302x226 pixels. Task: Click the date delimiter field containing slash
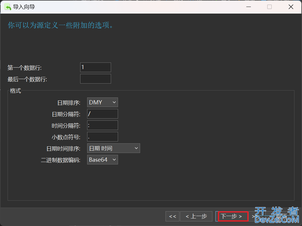coord(103,114)
